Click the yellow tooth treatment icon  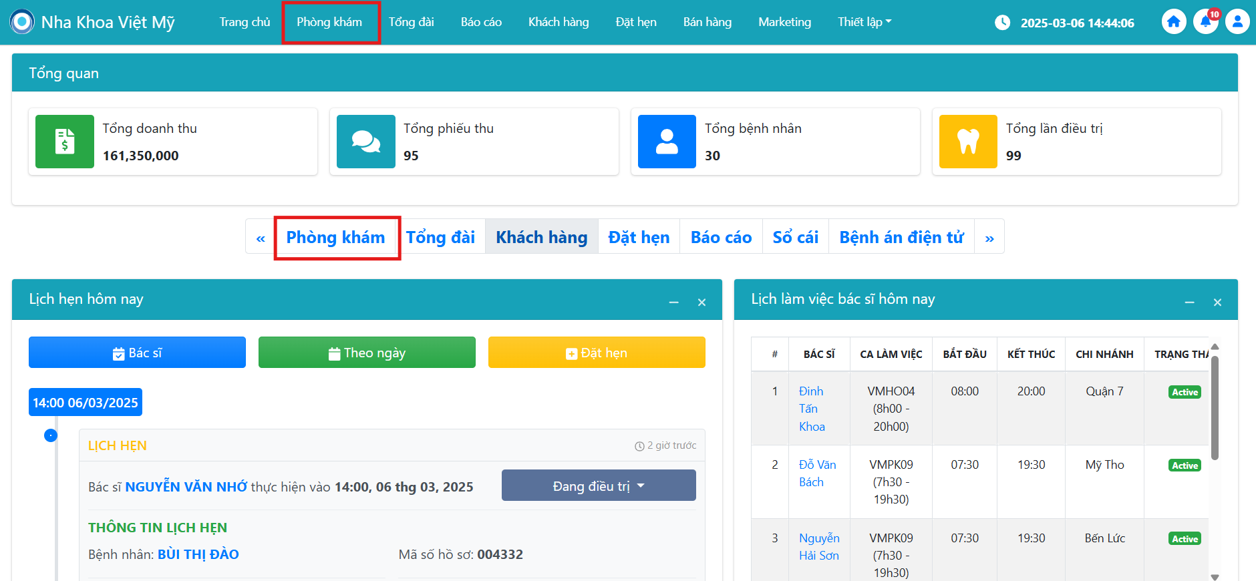tap(968, 142)
